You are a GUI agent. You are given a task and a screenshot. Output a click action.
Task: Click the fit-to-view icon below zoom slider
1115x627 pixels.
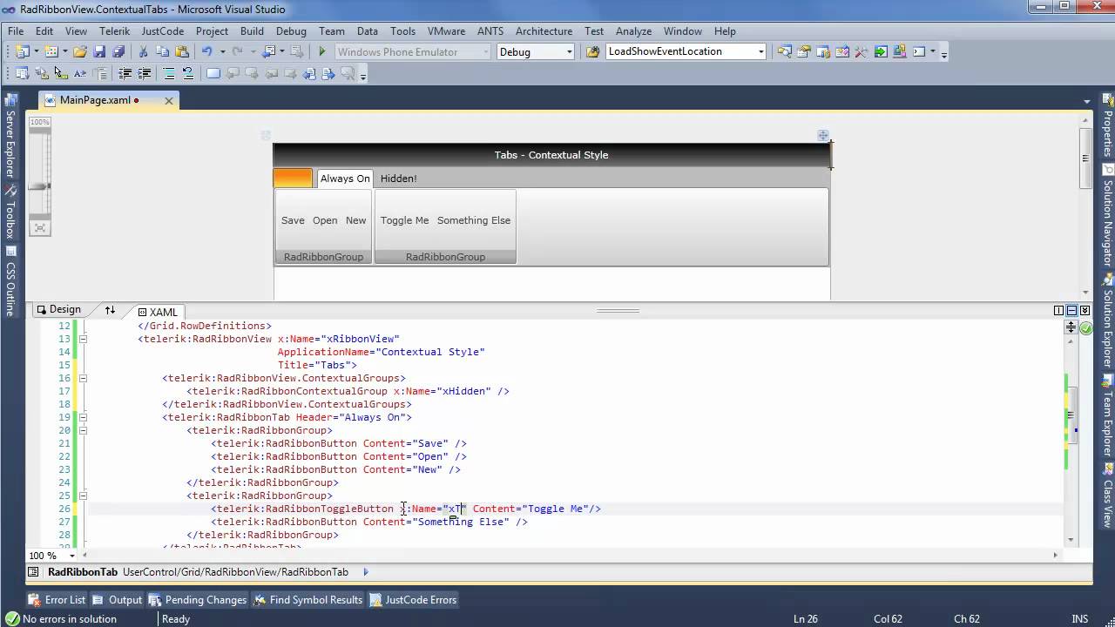pos(40,228)
